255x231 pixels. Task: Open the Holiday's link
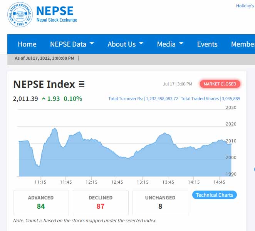(245, 6)
